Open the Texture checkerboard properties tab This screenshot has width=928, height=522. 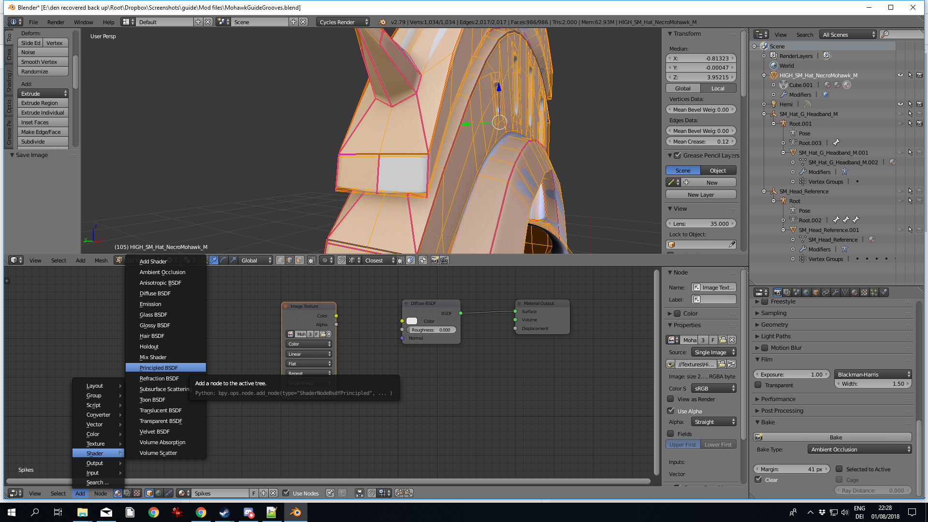click(864, 292)
